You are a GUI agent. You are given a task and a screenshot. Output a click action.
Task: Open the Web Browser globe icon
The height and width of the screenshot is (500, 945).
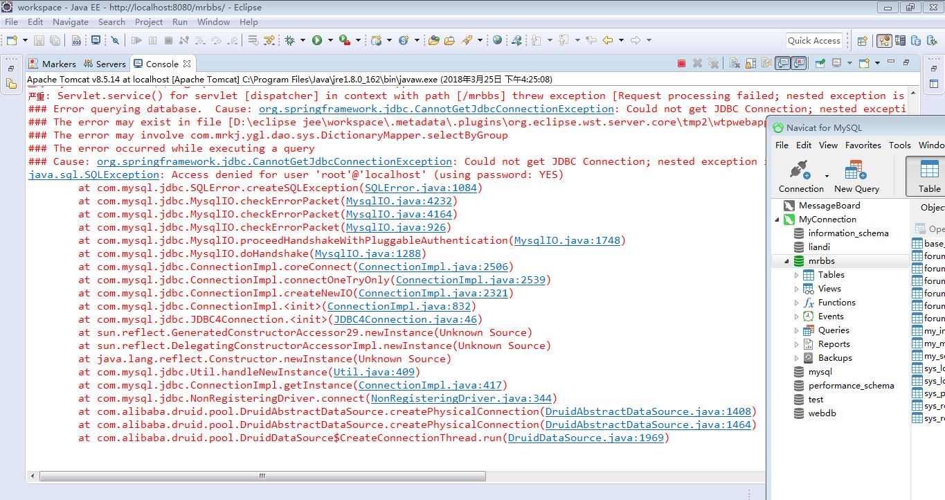click(497, 40)
